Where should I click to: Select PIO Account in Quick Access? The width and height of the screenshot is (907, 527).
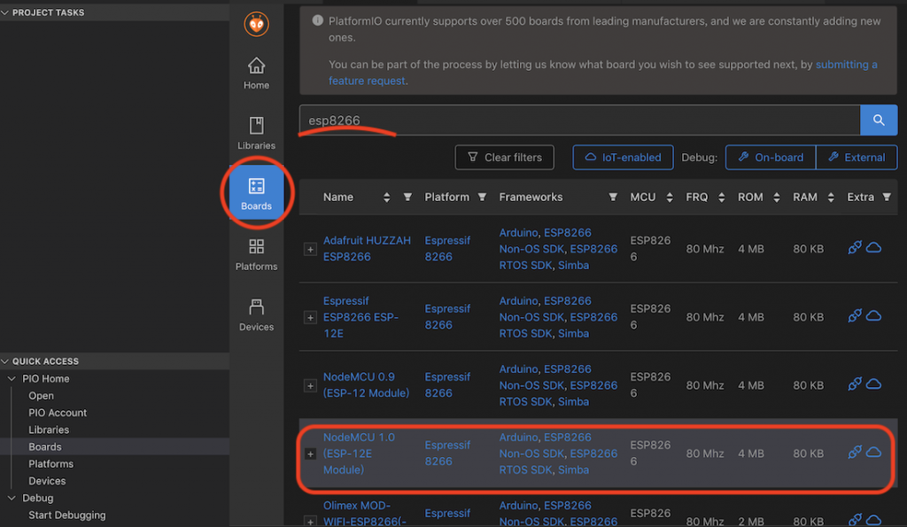pos(58,413)
